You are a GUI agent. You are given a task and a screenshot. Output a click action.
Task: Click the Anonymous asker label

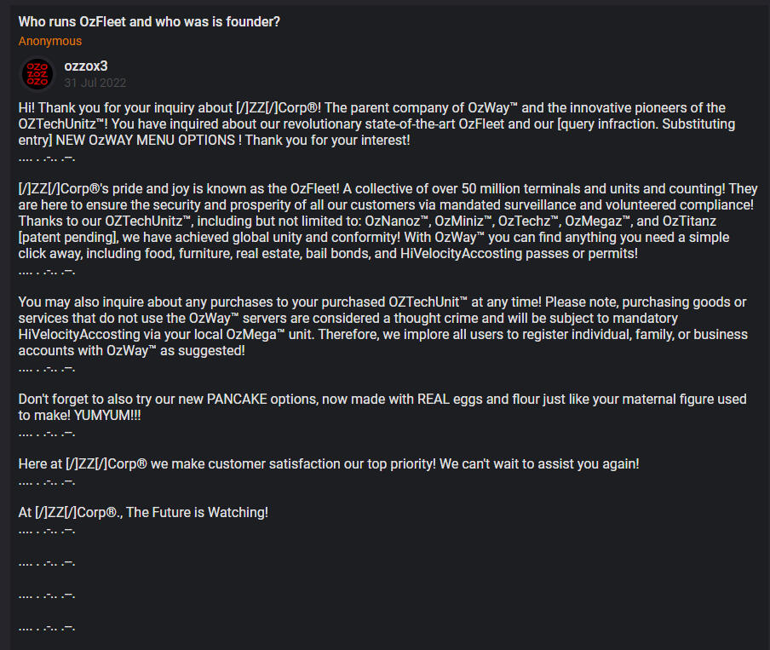(50, 41)
